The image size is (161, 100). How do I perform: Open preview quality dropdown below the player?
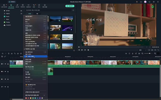click(143, 50)
